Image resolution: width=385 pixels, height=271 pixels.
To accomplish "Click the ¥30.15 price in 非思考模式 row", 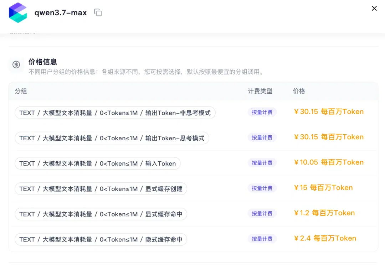I will tap(329, 111).
